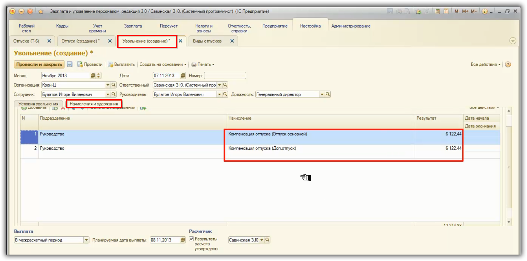Open Зарплата section

click(133, 26)
